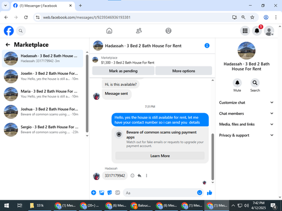Open the Windows action center notifications icon
Image resolution: width=282 pixels, height=211 pixels.
pyautogui.click(x=273, y=205)
